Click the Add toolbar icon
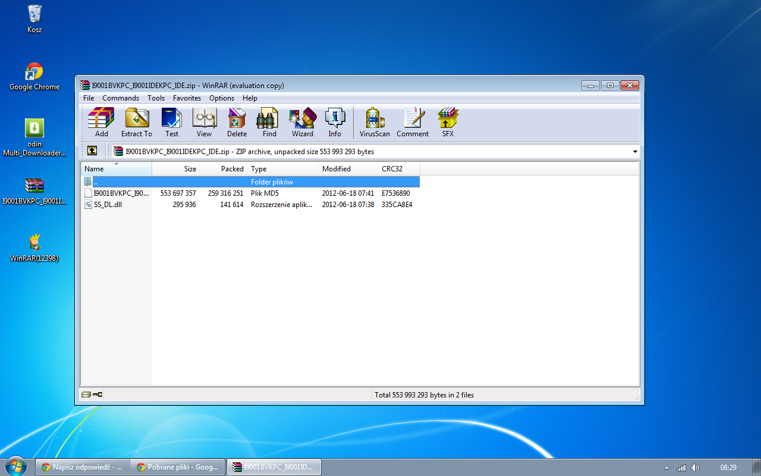 click(101, 123)
